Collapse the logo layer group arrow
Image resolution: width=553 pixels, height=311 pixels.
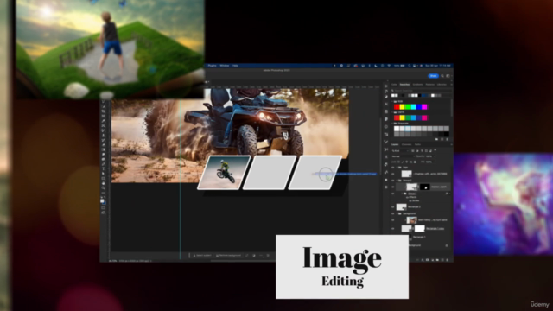[x=397, y=167]
